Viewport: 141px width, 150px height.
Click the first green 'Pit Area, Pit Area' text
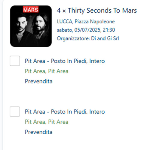tap(47, 71)
